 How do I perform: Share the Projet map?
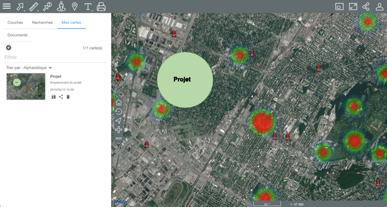tap(61, 97)
